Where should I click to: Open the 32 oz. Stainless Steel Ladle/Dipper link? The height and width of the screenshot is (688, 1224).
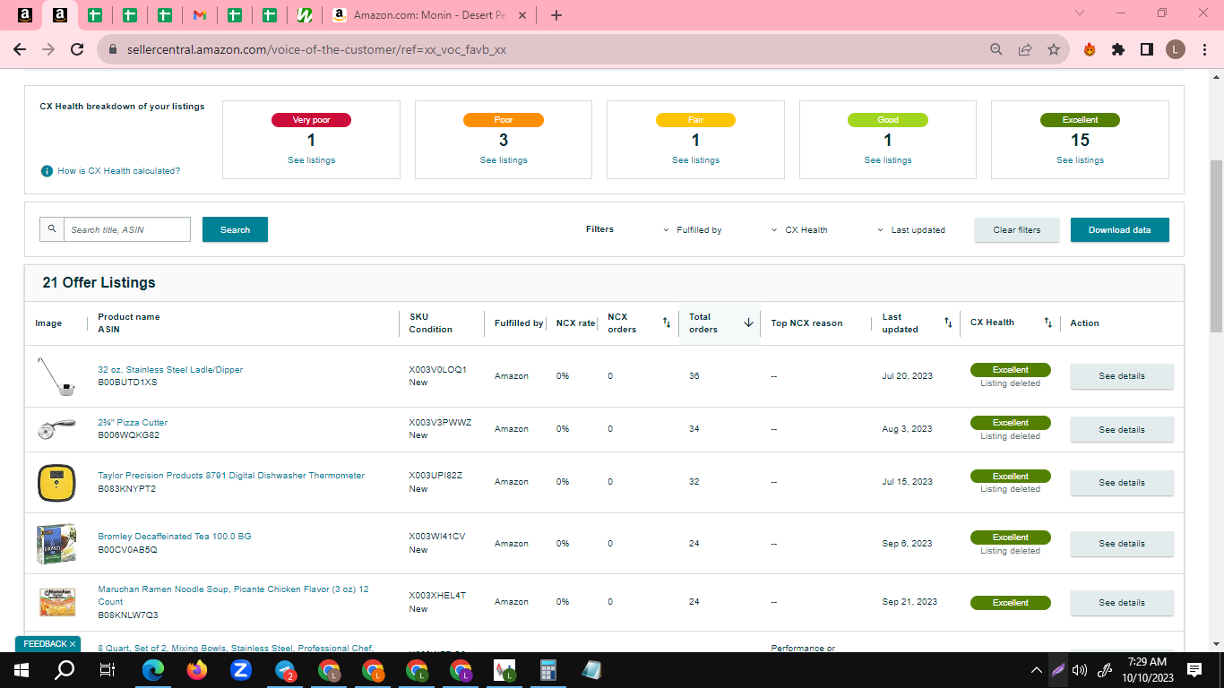click(x=170, y=369)
